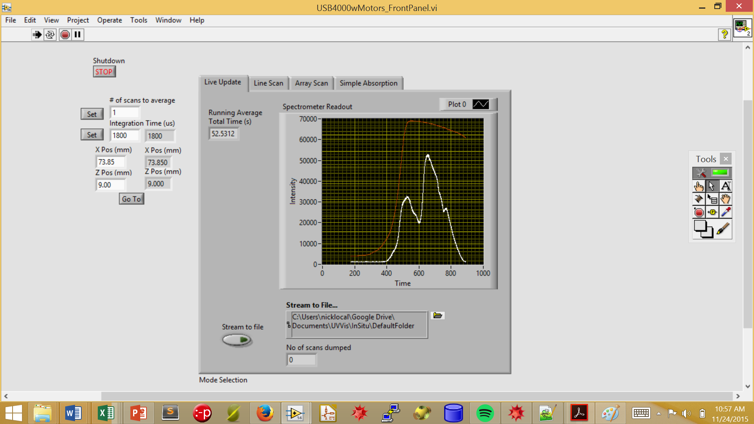Switch to the Line Scan tab
The image size is (754, 424).
(268, 83)
